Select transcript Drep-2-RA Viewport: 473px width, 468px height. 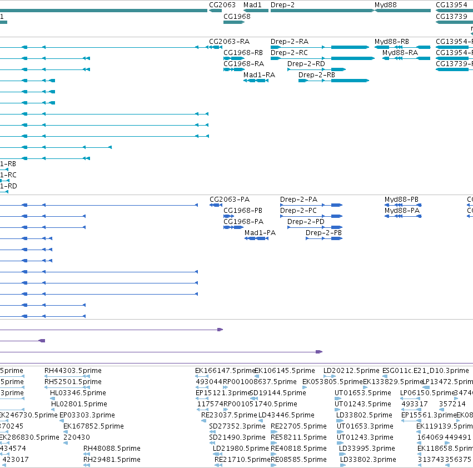pyautogui.click(x=289, y=41)
